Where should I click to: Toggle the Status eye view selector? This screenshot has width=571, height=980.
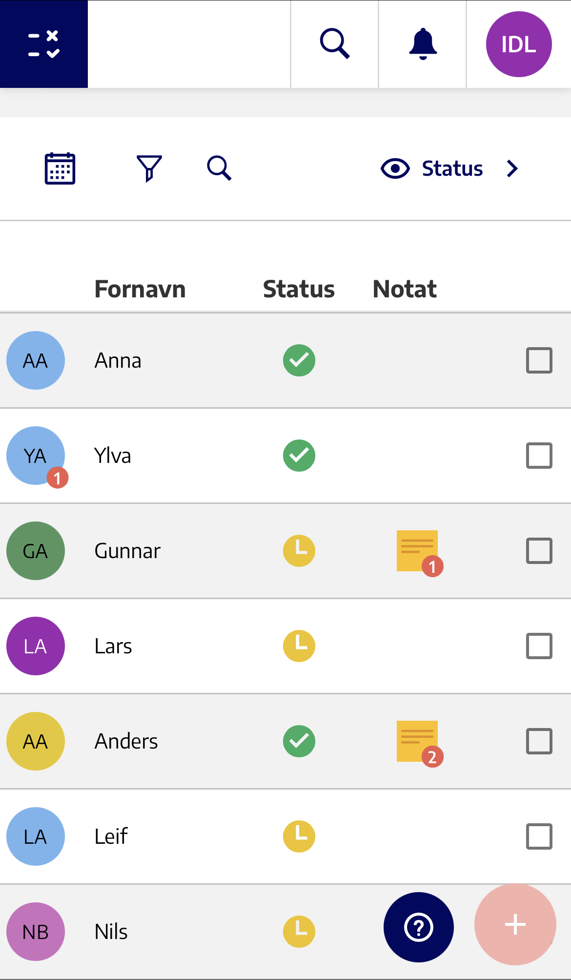coord(432,168)
